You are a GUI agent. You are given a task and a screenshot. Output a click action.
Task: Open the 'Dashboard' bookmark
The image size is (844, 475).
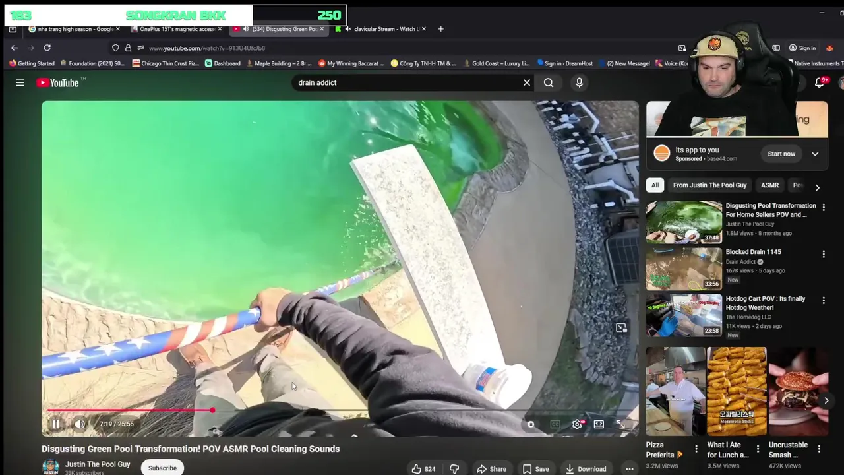222,63
